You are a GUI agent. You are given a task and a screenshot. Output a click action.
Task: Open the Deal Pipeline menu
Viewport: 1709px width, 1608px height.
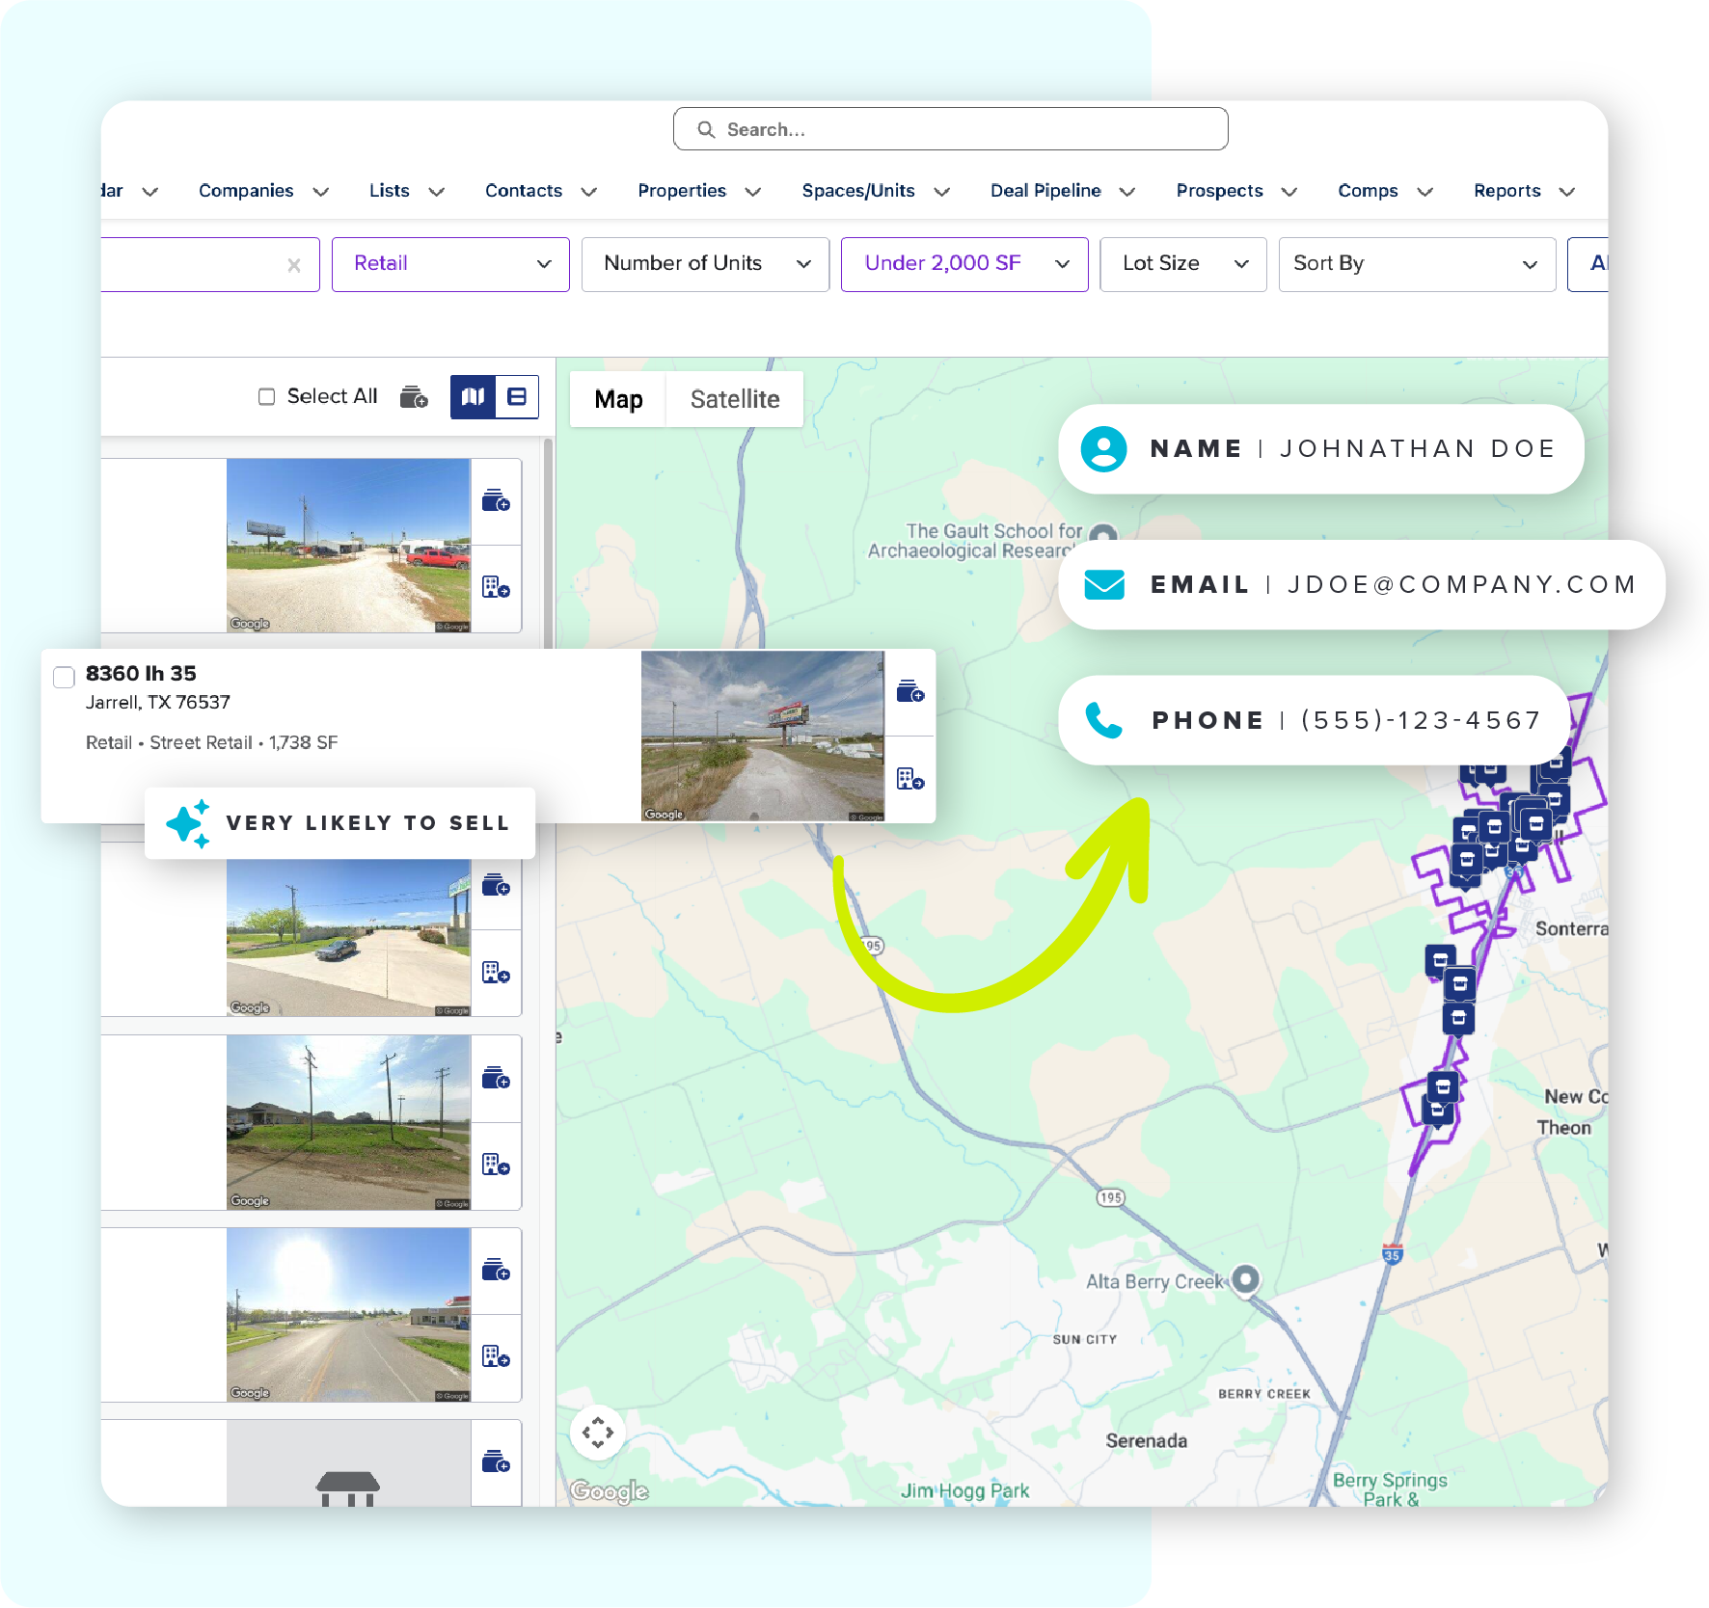click(1061, 191)
